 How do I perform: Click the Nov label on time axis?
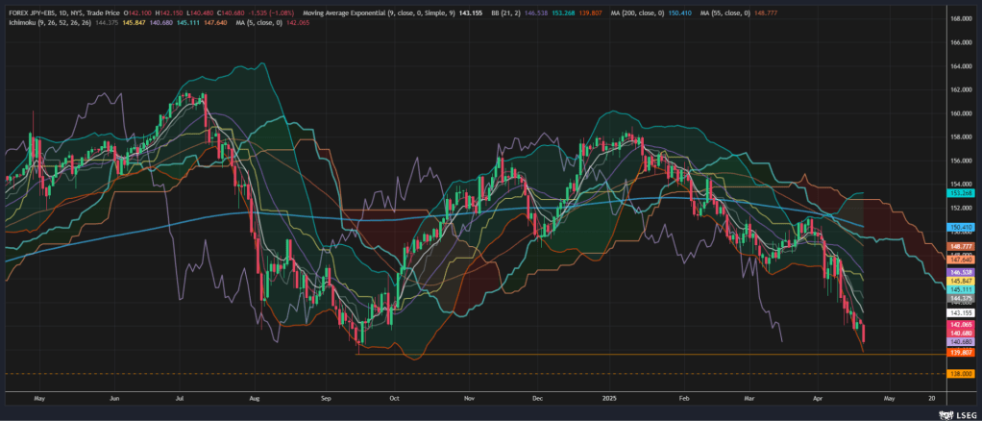[468, 396]
